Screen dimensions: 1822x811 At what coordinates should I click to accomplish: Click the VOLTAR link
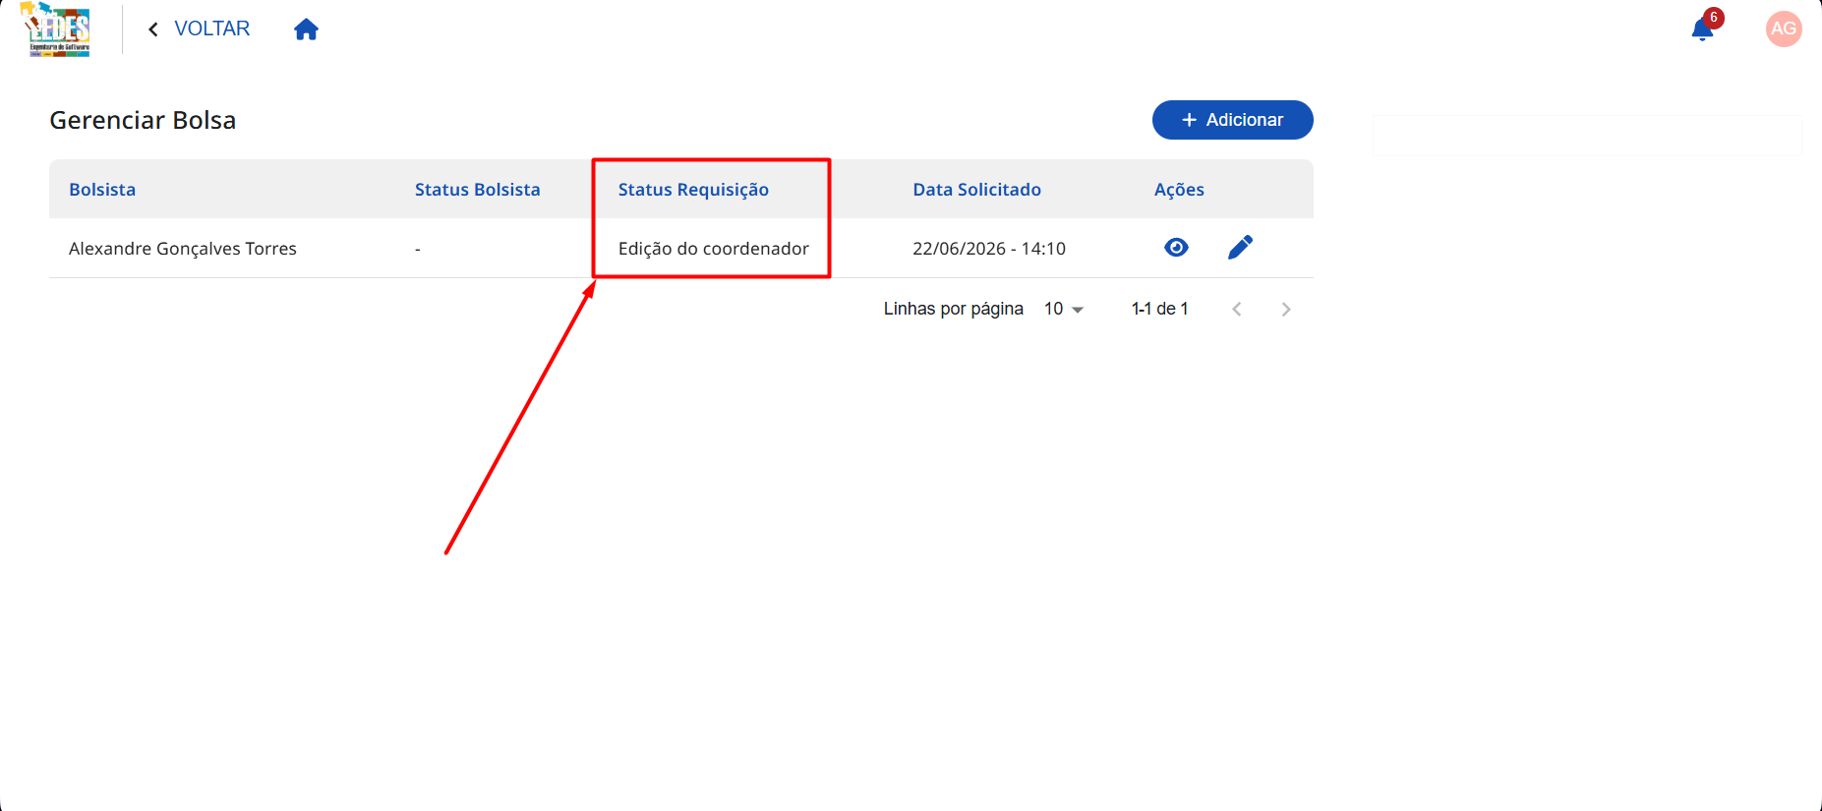[211, 29]
